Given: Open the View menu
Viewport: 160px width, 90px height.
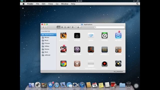Looking at the screenshot, I should pos(50,4).
